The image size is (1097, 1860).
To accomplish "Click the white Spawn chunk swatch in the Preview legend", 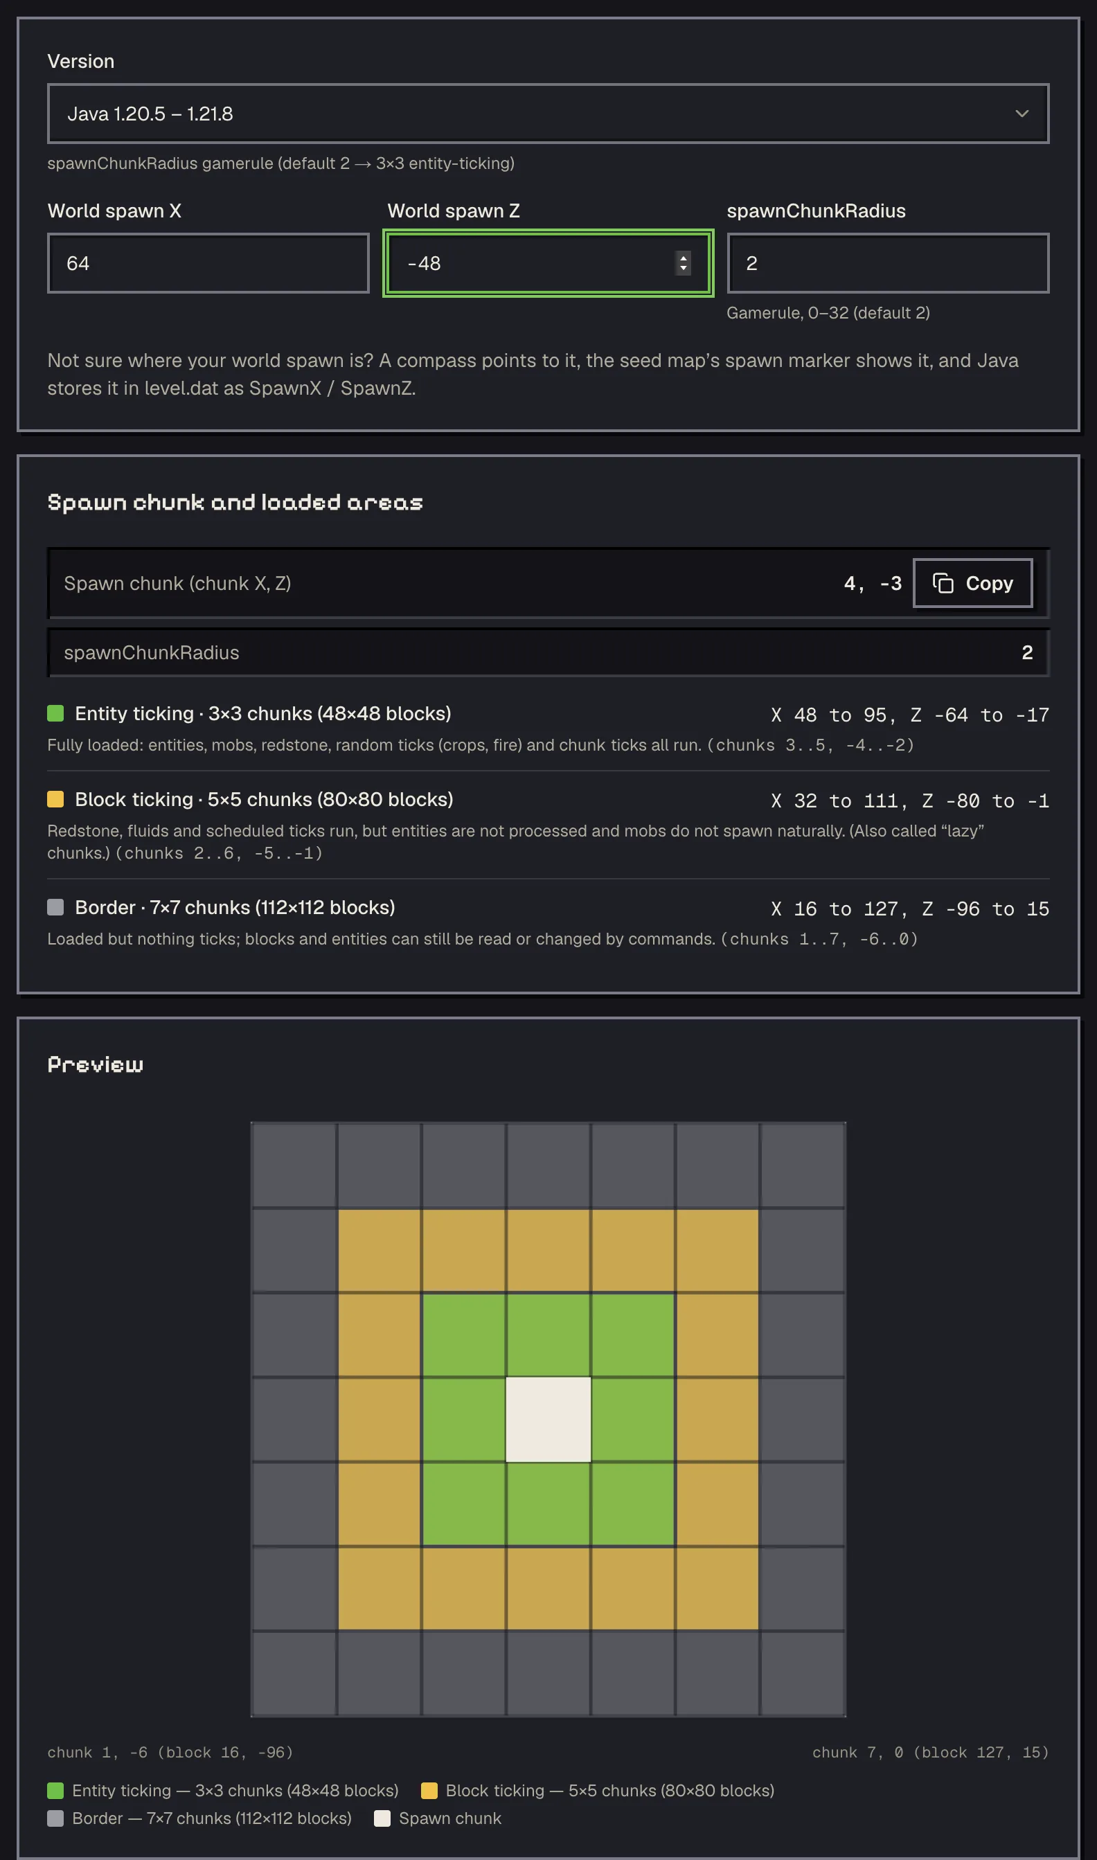I will (x=382, y=1818).
